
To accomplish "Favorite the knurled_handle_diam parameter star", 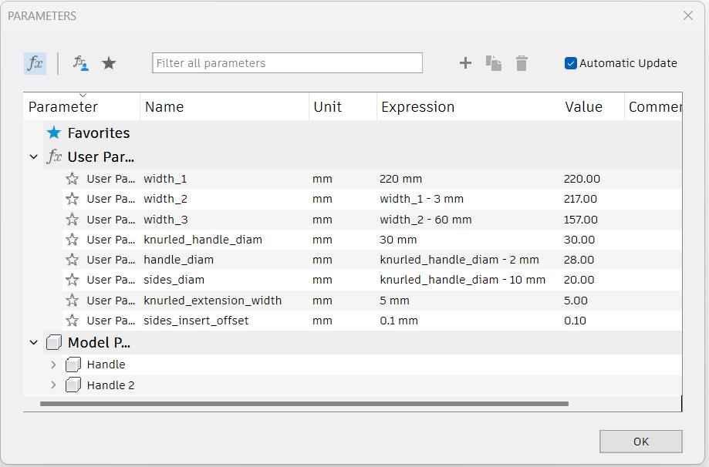I will [x=72, y=240].
